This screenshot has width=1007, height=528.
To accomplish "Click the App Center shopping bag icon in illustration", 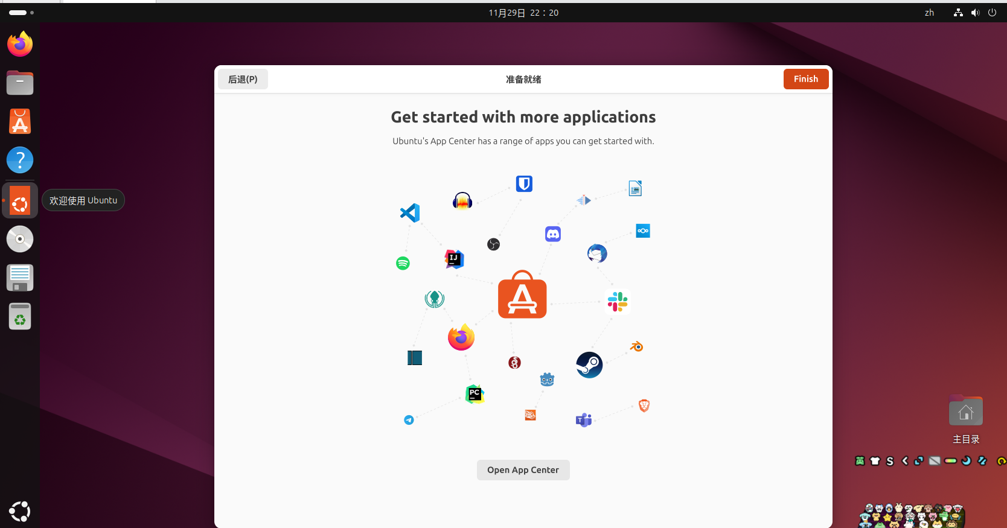I will 522,294.
